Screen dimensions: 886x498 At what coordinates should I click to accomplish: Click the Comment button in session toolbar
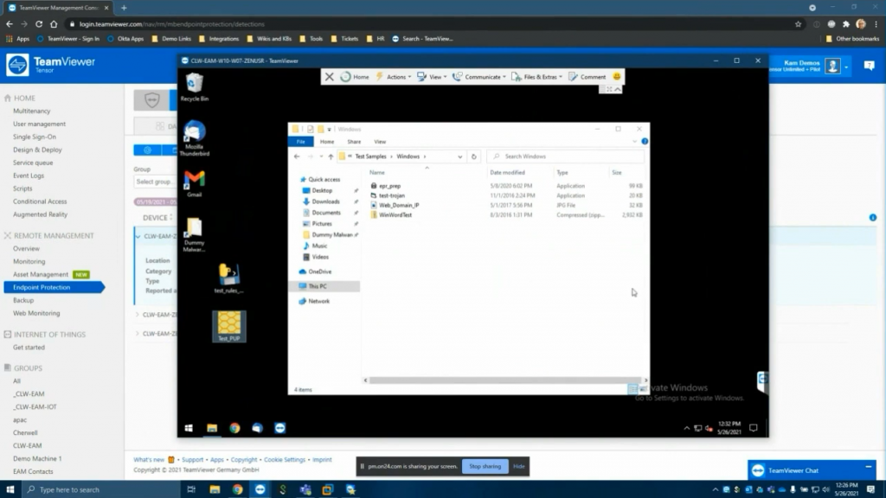[x=587, y=77]
